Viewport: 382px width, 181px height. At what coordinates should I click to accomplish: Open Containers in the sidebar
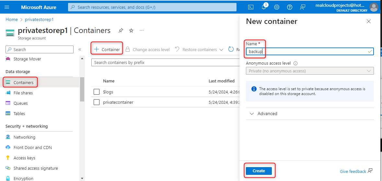tap(23, 82)
